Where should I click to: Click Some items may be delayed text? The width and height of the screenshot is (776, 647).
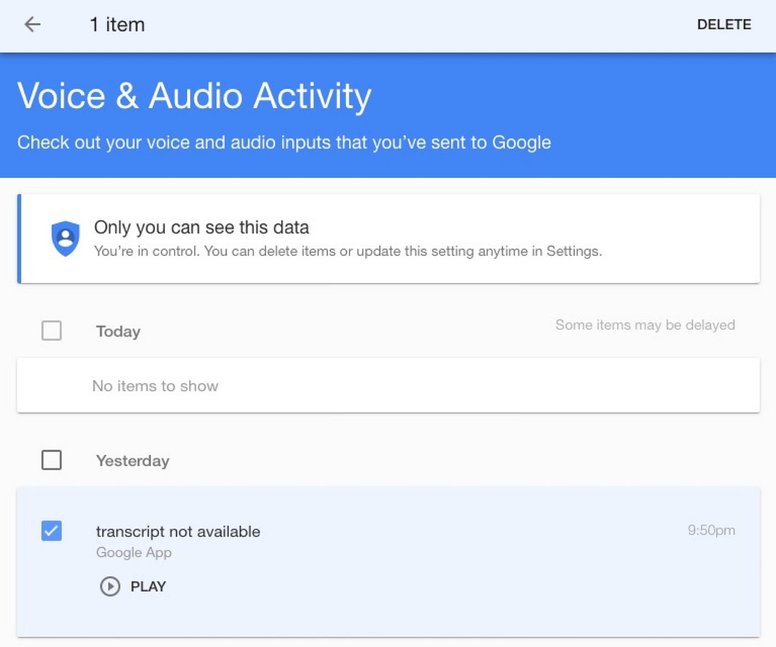645,325
